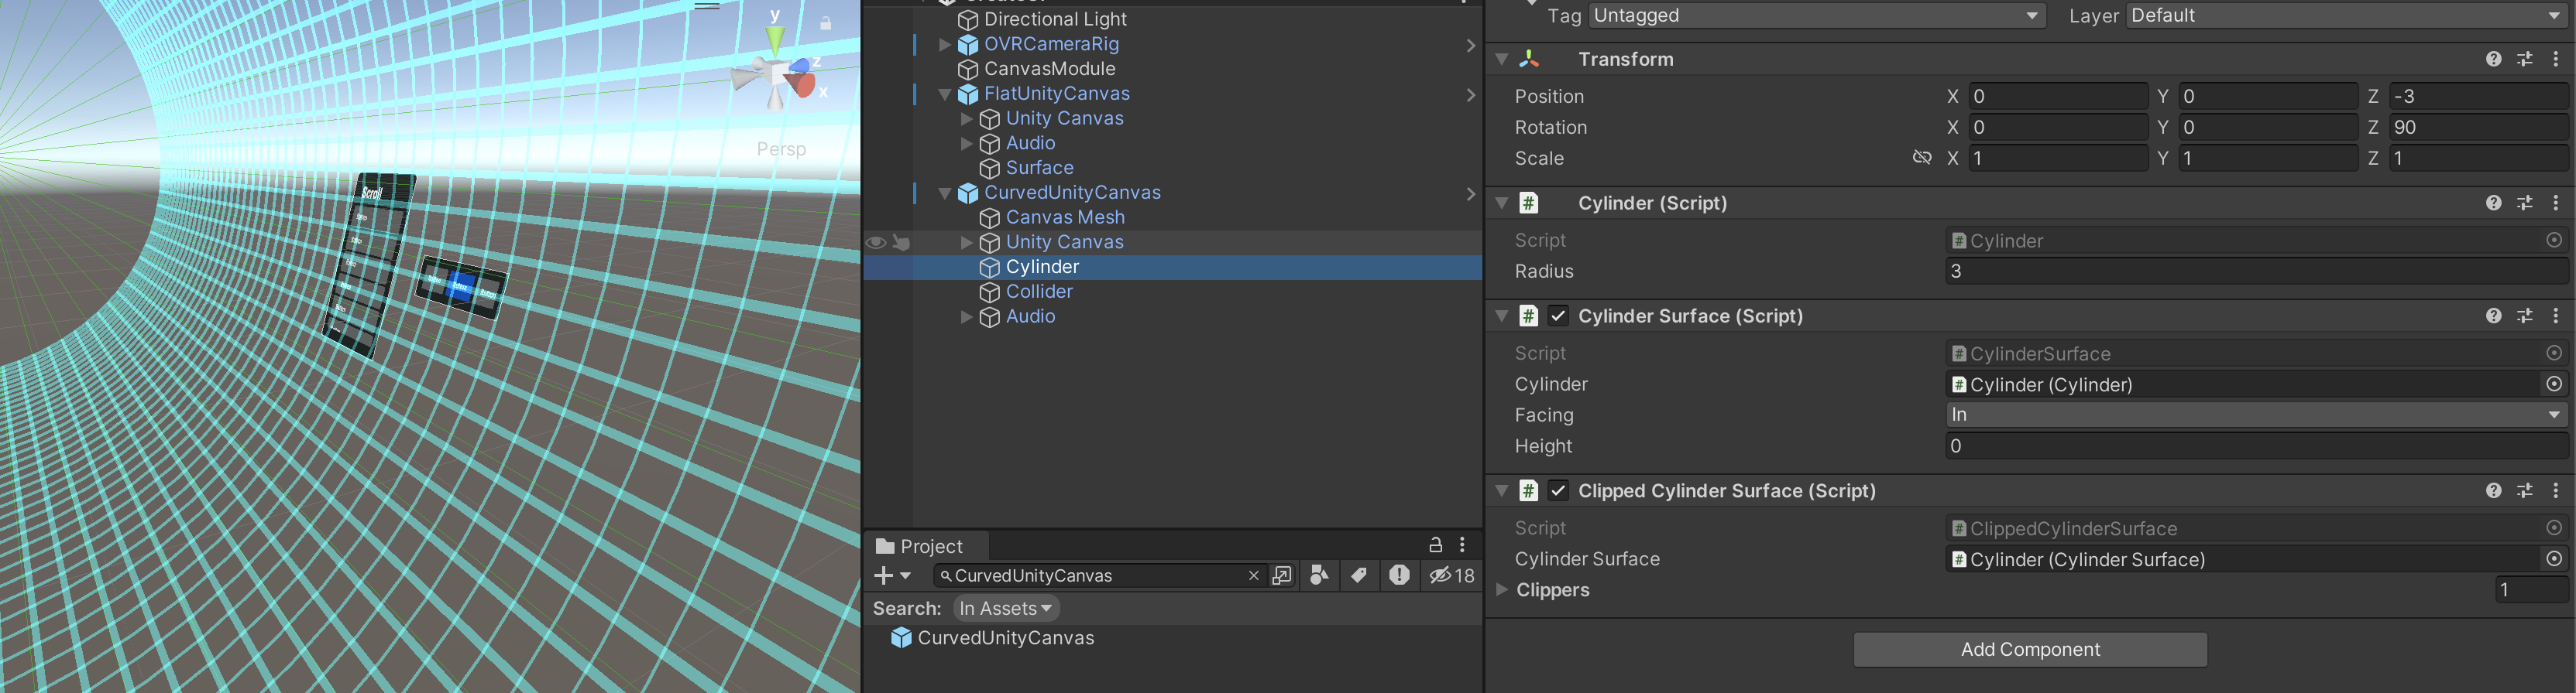Expand OVRCameraRig in hierarchy

pyautogui.click(x=944, y=44)
